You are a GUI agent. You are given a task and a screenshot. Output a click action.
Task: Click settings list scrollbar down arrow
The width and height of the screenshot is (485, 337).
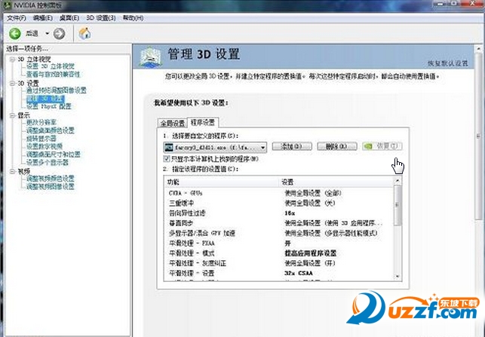pyautogui.click(x=398, y=277)
